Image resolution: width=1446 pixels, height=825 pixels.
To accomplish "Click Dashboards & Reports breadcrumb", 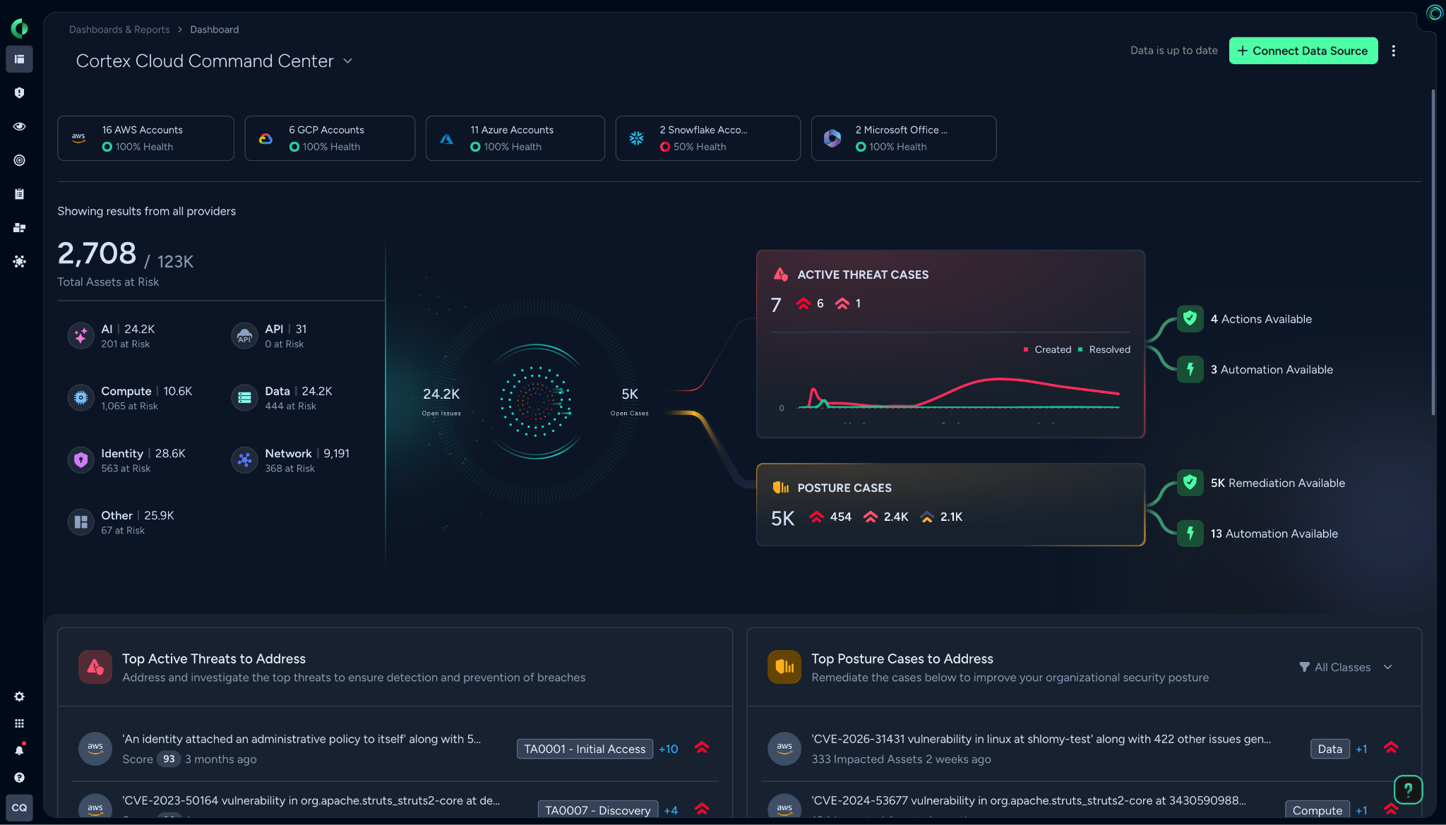I will point(119,30).
